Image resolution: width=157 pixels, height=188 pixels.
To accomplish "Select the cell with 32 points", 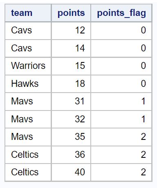I will coord(71,119).
